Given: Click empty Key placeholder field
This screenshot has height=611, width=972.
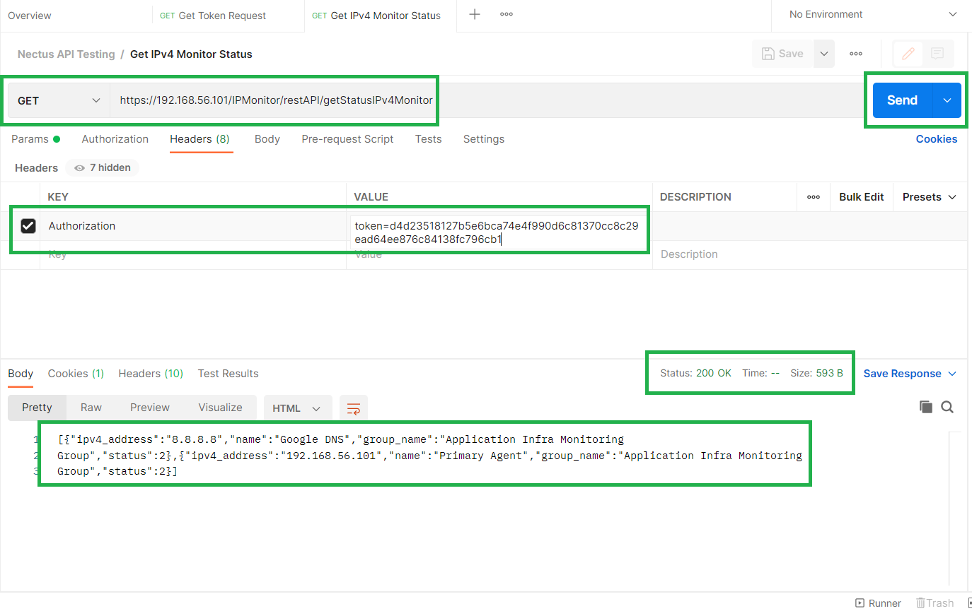Looking at the screenshot, I should click(x=193, y=254).
